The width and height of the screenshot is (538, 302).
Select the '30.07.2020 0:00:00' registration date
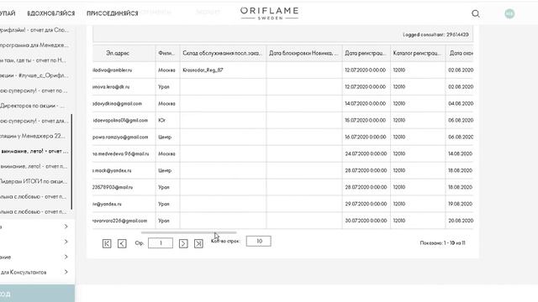point(366,221)
